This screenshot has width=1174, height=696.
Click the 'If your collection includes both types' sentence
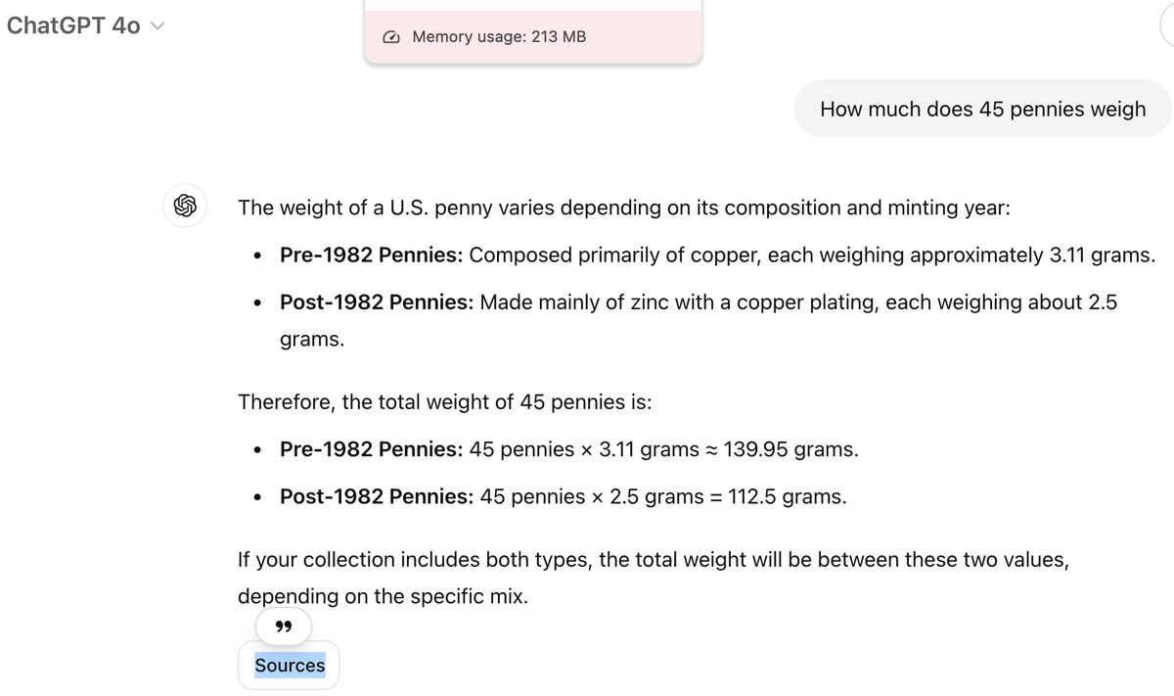click(653, 560)
